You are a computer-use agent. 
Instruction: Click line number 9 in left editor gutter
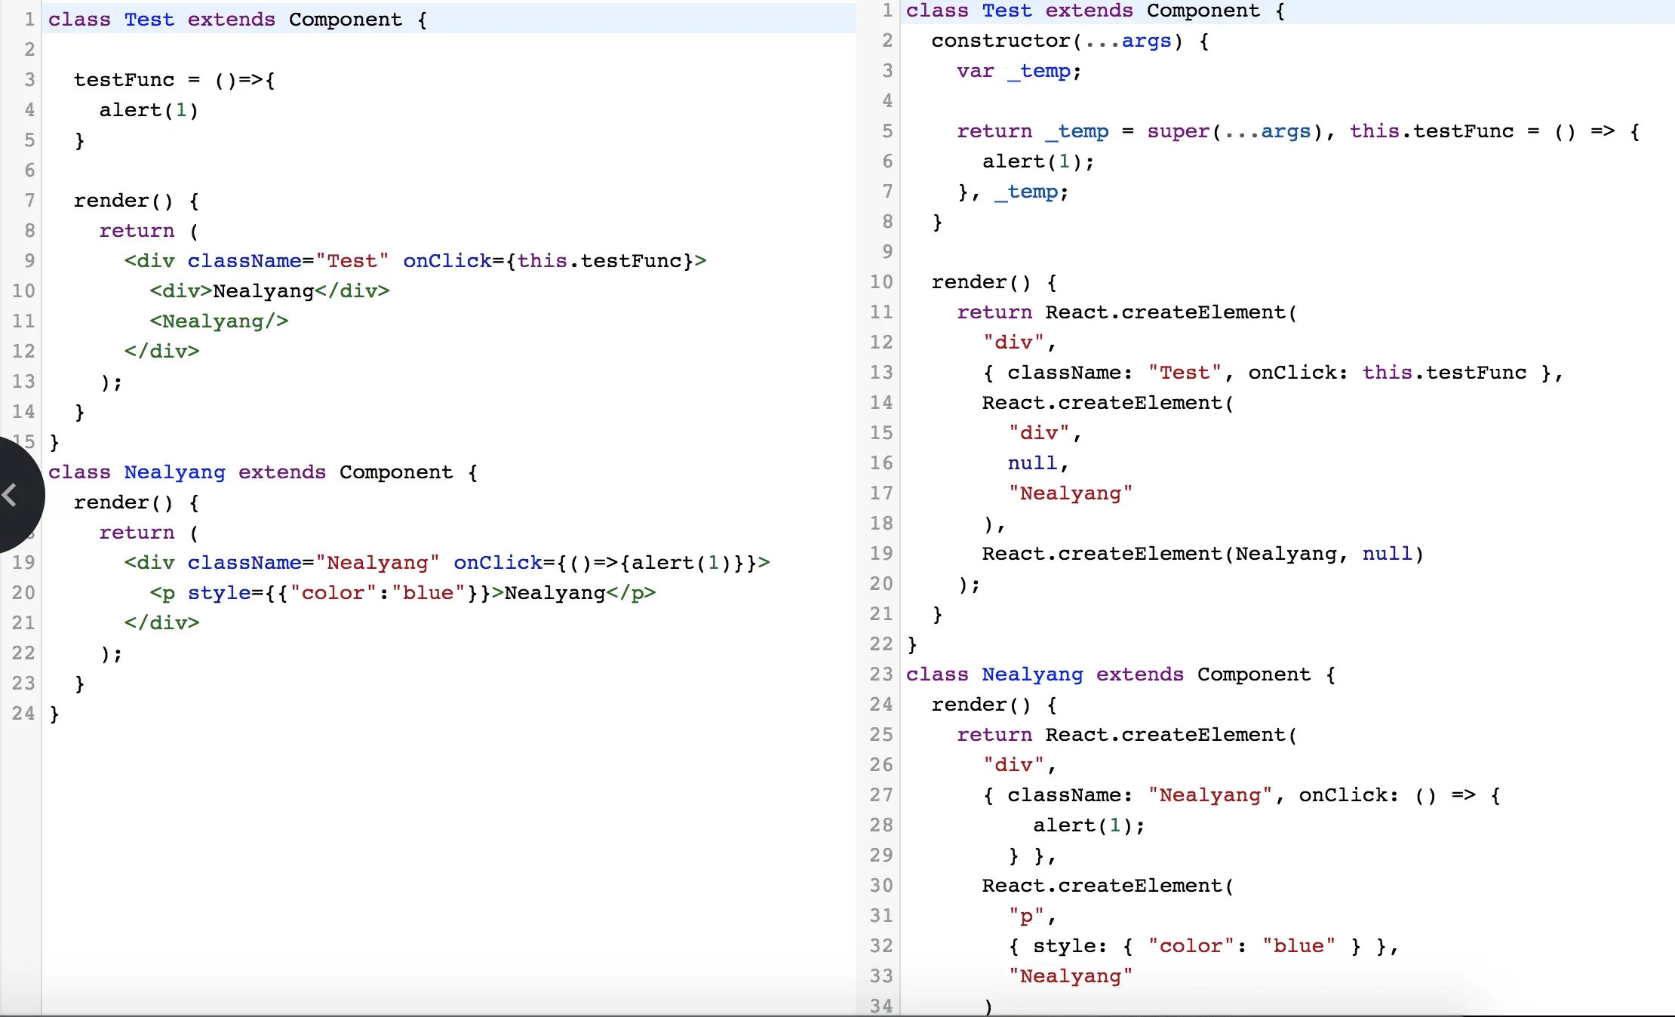[29, 261]
